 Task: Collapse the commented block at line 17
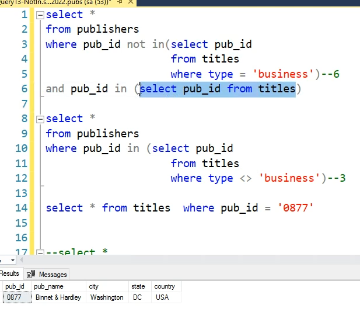(x=40, y=252)
